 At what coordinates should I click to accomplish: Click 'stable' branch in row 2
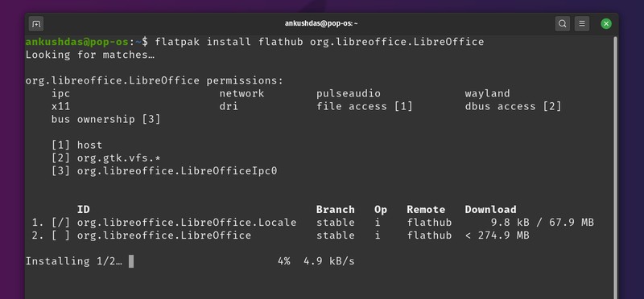(335, 236)
